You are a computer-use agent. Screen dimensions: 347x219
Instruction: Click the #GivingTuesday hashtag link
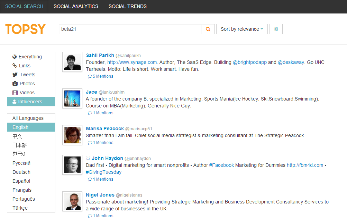click(103, 172)
